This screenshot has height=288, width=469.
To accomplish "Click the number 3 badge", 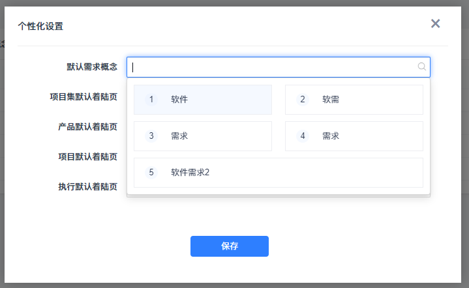I will 151,136.
